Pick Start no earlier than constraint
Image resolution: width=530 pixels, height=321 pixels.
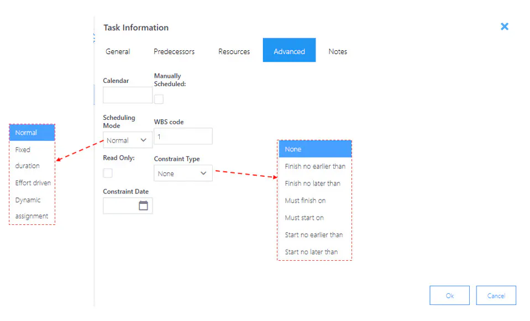pos(314,235)
